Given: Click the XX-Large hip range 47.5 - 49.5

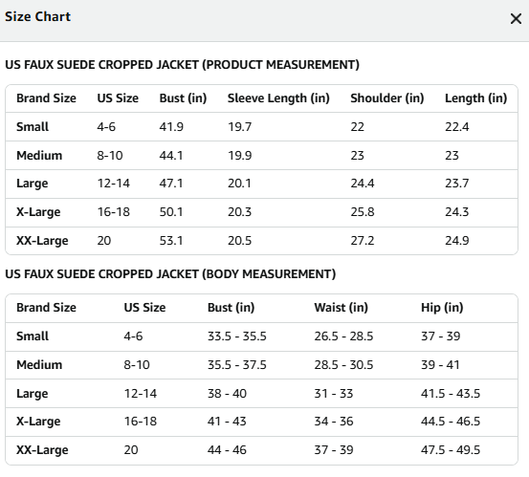Looking at the screenshot, I should pyautogui.click(x=451, y=450).
